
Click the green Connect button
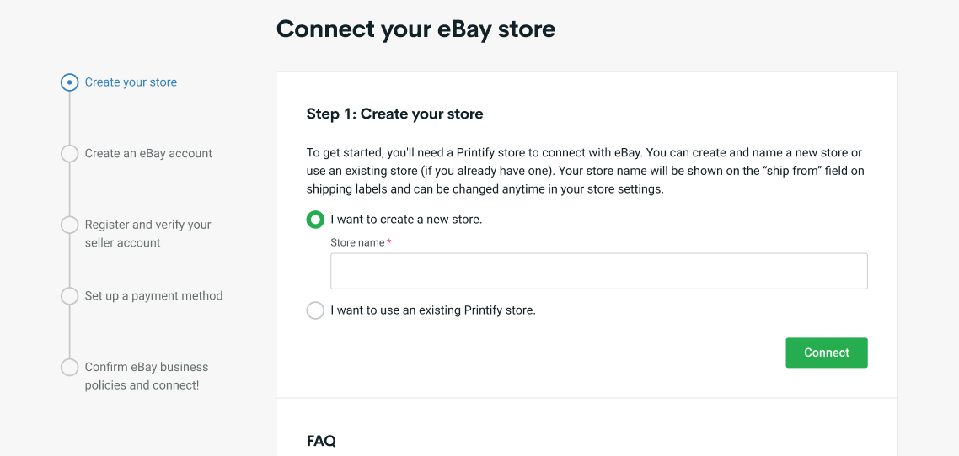[x=827, y=353]
